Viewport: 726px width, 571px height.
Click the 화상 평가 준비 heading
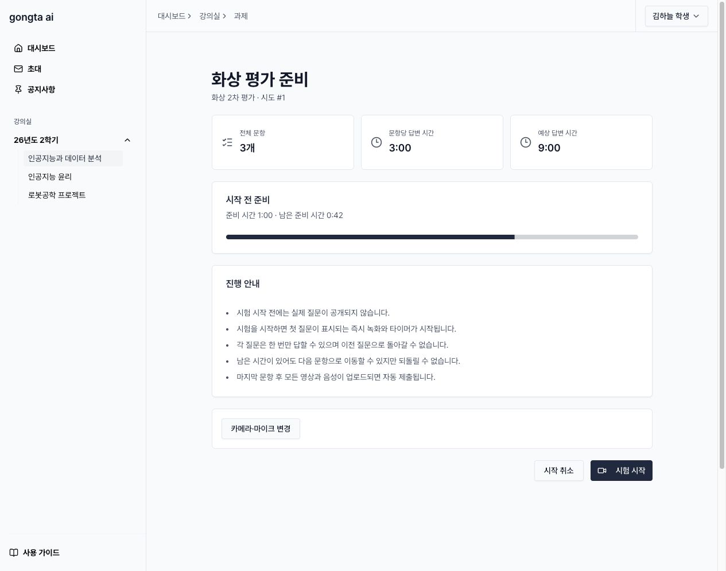[260, 79]
